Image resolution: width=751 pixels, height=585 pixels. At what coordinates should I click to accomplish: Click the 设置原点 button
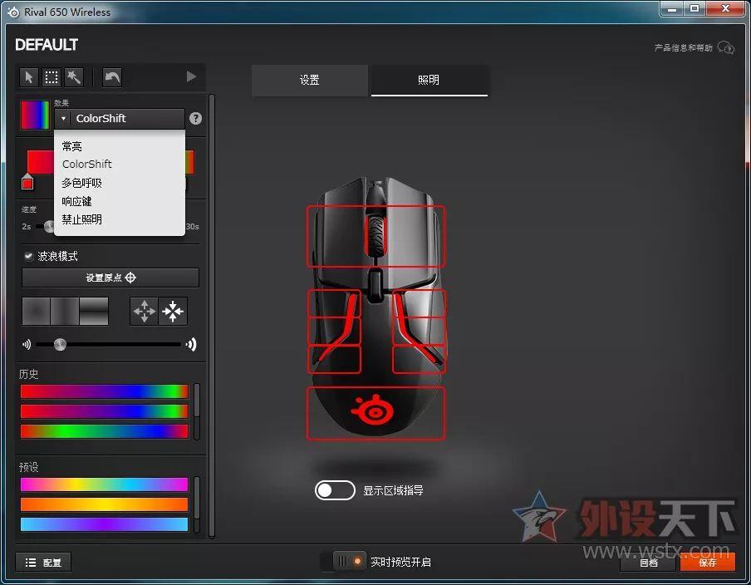[110, 278]
